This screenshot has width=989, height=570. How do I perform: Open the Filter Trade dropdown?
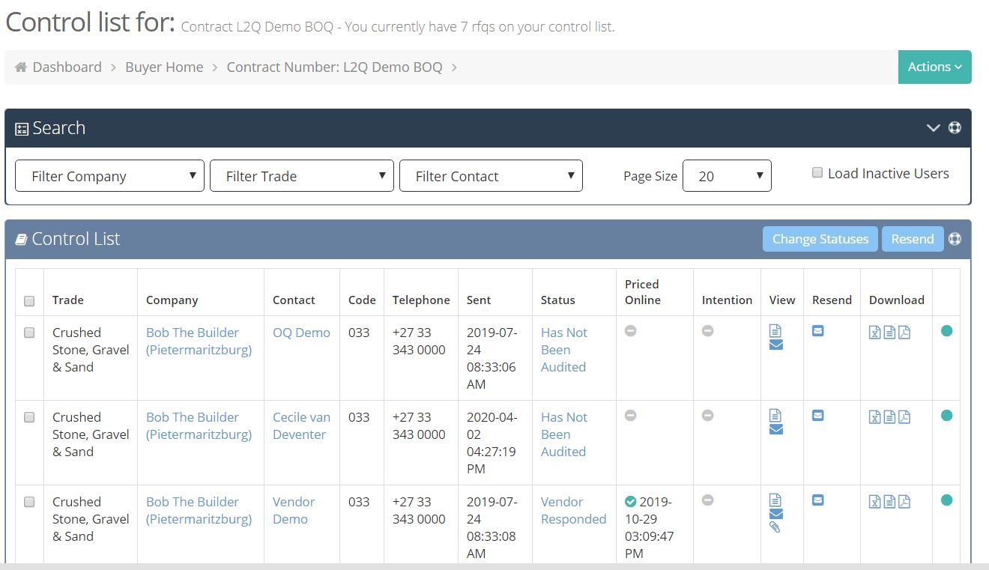point(302,176)
